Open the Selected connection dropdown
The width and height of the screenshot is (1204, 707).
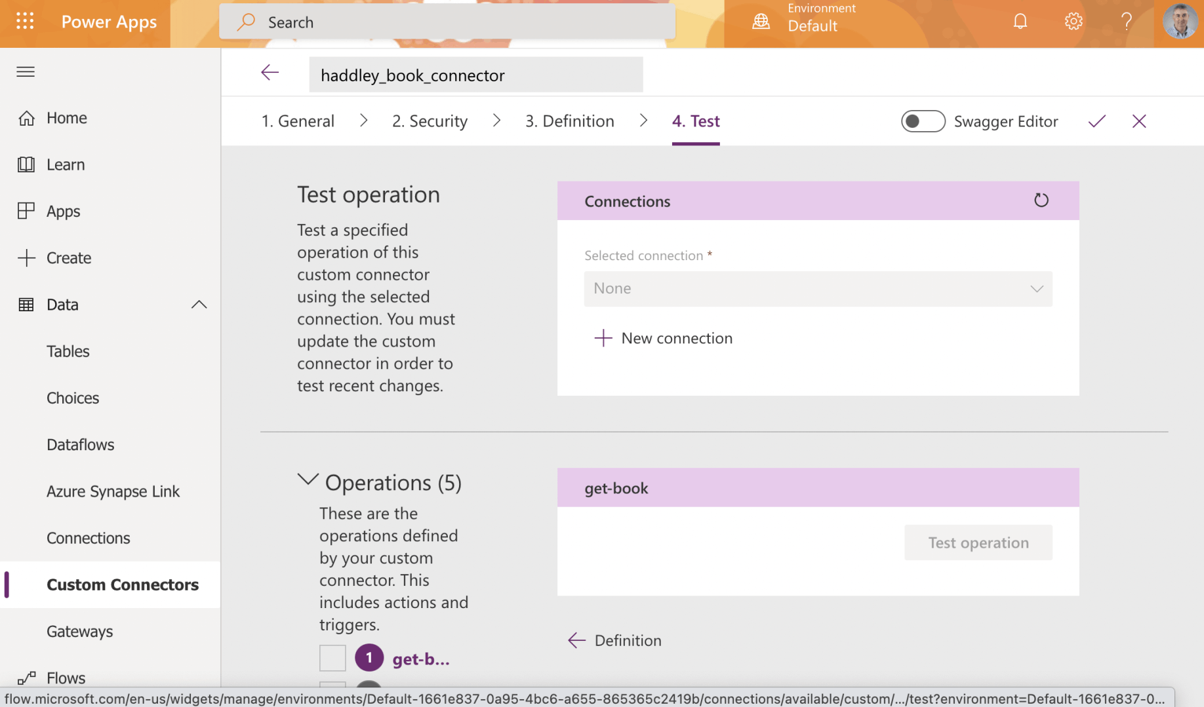coord(818,289)
